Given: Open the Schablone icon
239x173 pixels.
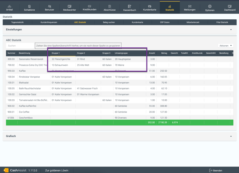Looking at the screenshot, I should tap(30, 6).
